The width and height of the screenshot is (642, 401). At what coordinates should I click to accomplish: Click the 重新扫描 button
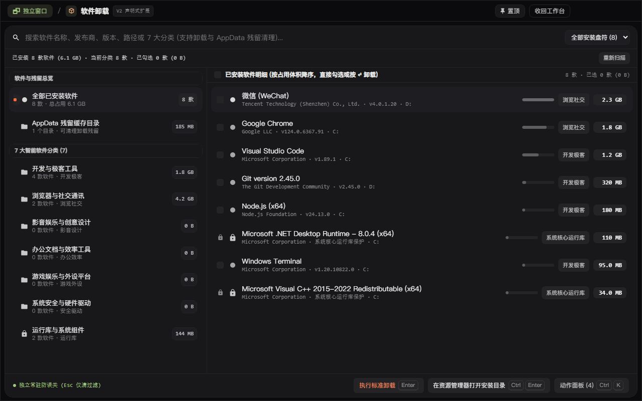click(x=614, y=58)
